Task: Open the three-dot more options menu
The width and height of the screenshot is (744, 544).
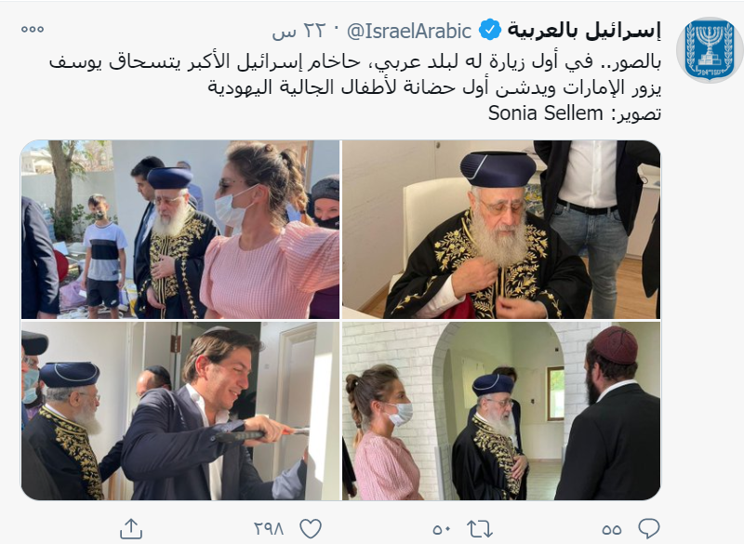Action: 33,30
